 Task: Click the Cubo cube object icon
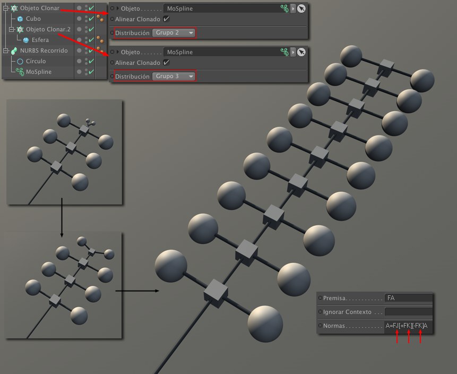20,19
